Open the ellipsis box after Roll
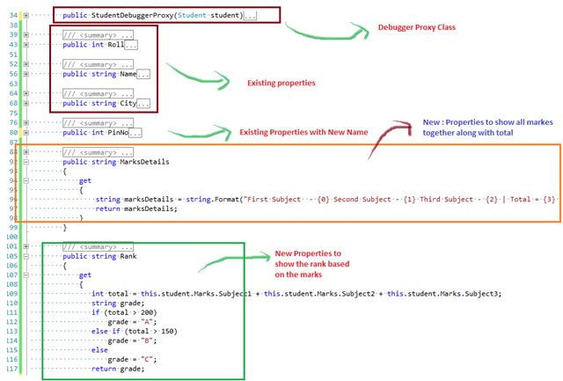Screen dimensions: 563x381 pos(131,45)
